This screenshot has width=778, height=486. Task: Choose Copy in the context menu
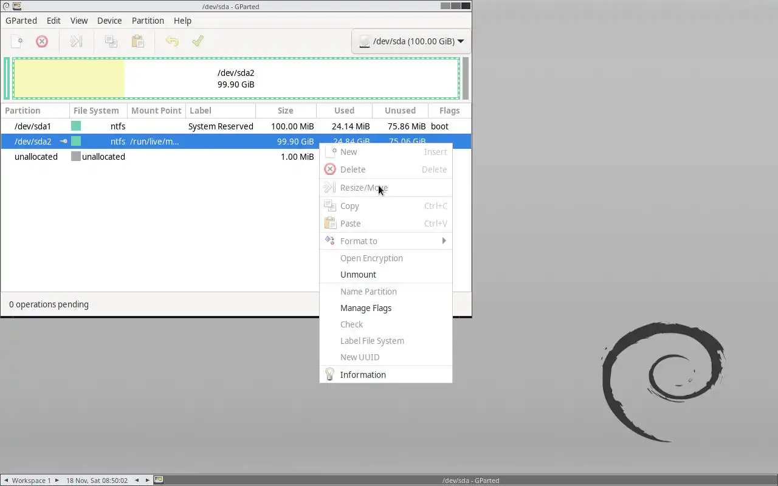pos(386,206)
